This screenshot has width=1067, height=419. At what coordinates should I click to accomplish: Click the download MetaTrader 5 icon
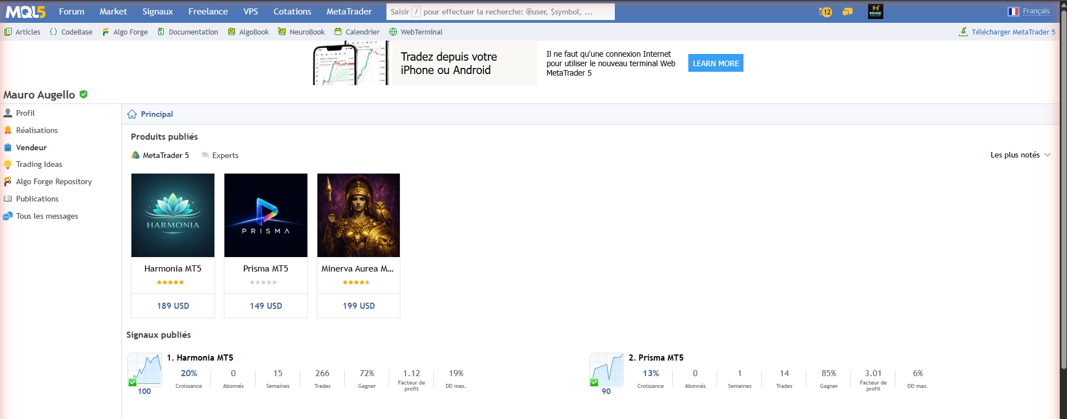963,32
